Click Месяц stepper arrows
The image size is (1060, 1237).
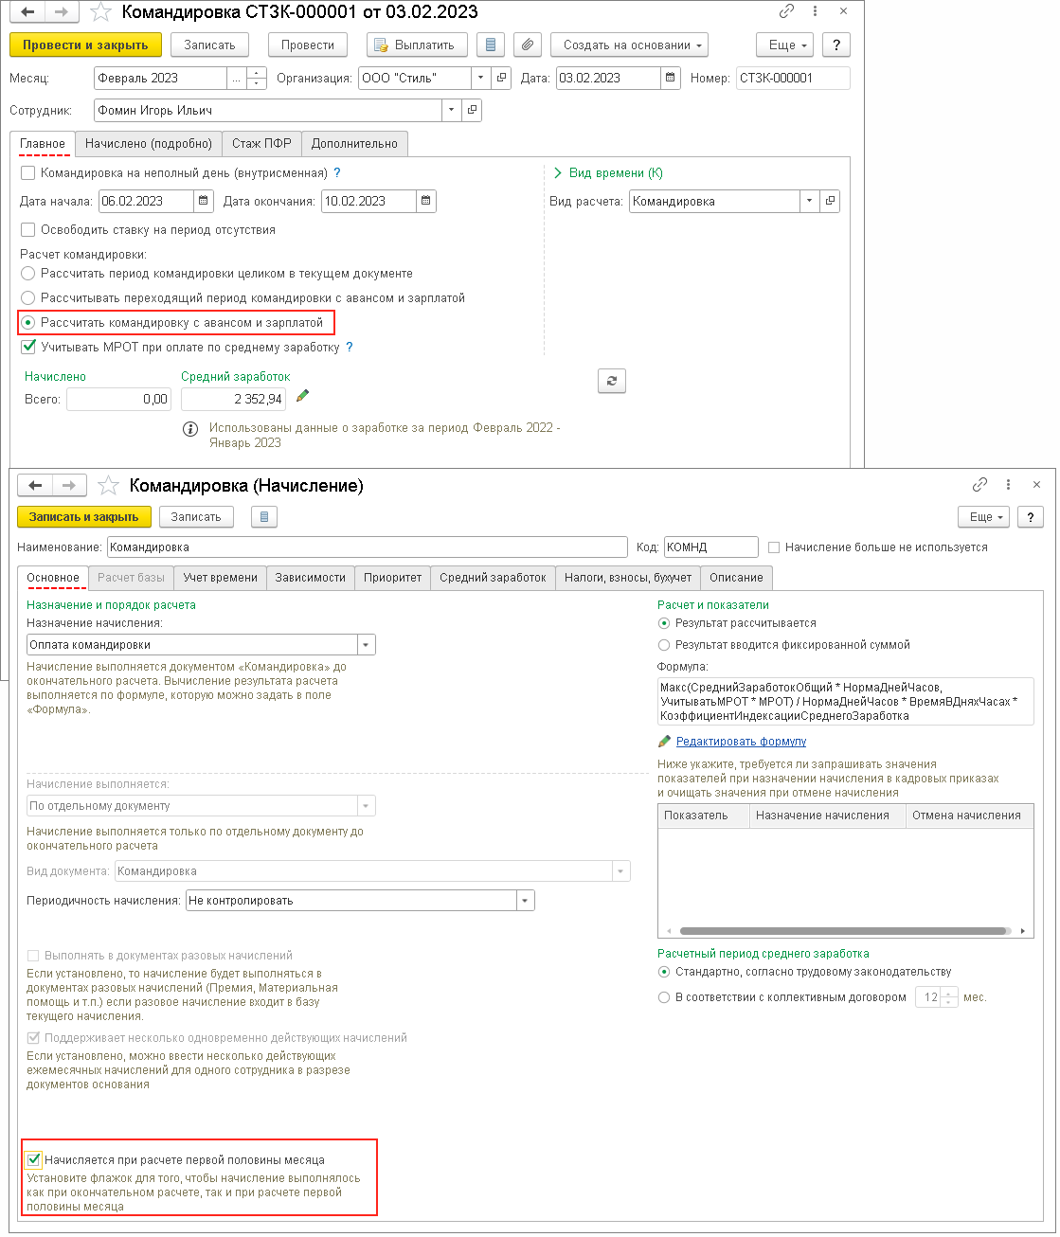(257, 78)
